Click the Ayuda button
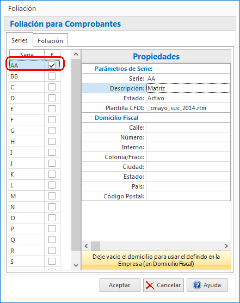240x303 pixels. (x=207, y=285)
